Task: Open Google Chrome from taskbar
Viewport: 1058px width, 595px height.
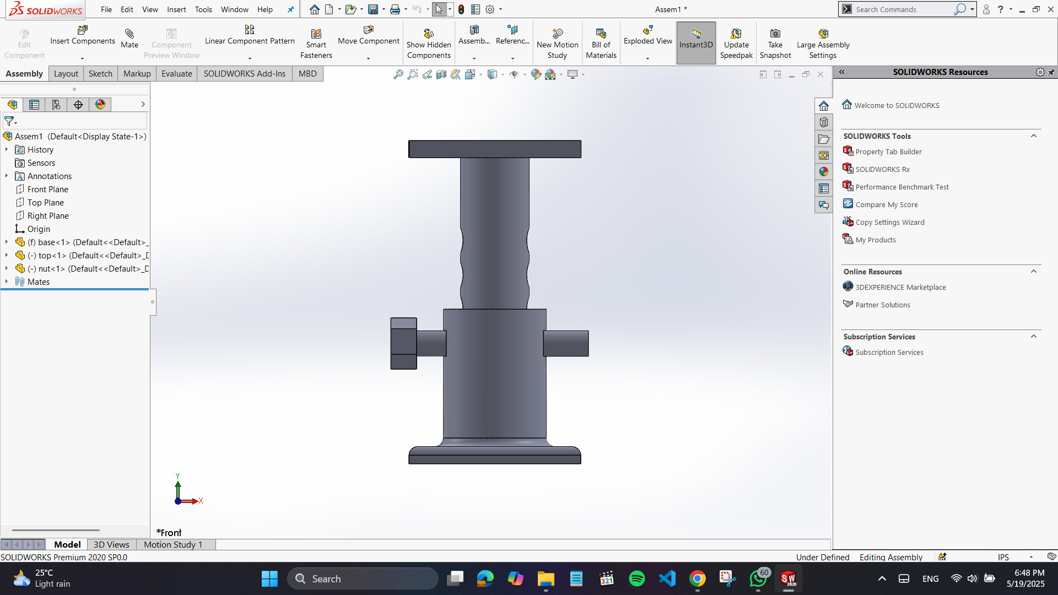Action: [x=697, y=578]
